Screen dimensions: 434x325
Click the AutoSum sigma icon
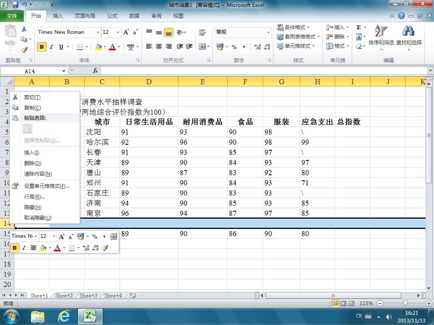(359, 27)
